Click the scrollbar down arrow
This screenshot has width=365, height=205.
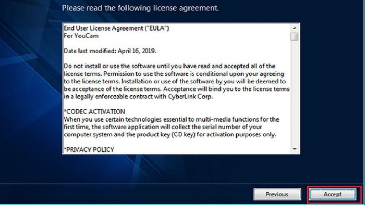[295, 149]
